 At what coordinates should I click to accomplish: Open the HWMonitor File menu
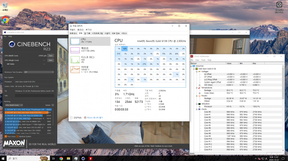pos(192,60)
